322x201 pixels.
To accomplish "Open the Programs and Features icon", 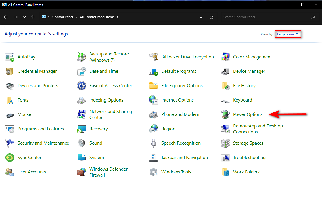I will coord(10,129).
